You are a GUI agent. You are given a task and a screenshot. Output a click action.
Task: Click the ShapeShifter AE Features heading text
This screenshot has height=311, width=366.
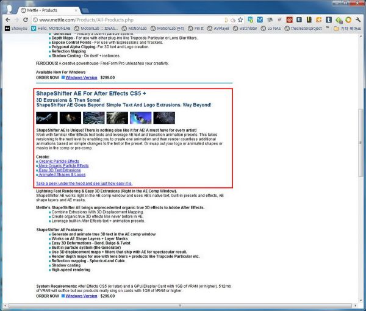(x=60, y=230)
